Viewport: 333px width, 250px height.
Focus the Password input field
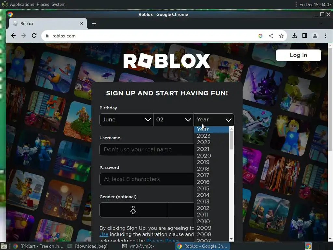point(147,179)
